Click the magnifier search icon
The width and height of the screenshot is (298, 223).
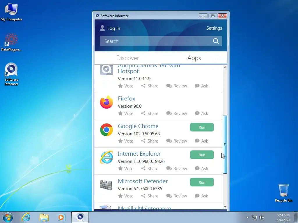216,41
